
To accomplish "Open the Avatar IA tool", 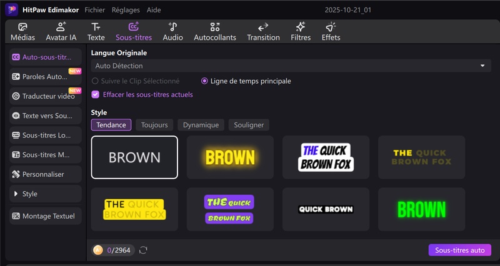I will (61, 32).
